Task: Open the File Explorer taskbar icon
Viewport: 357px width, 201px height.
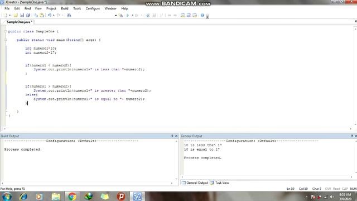Action: pos(56,197)
